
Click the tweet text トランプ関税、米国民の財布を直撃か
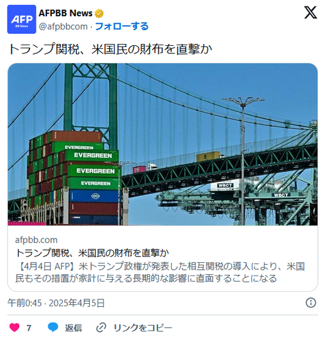coord(110,49)
